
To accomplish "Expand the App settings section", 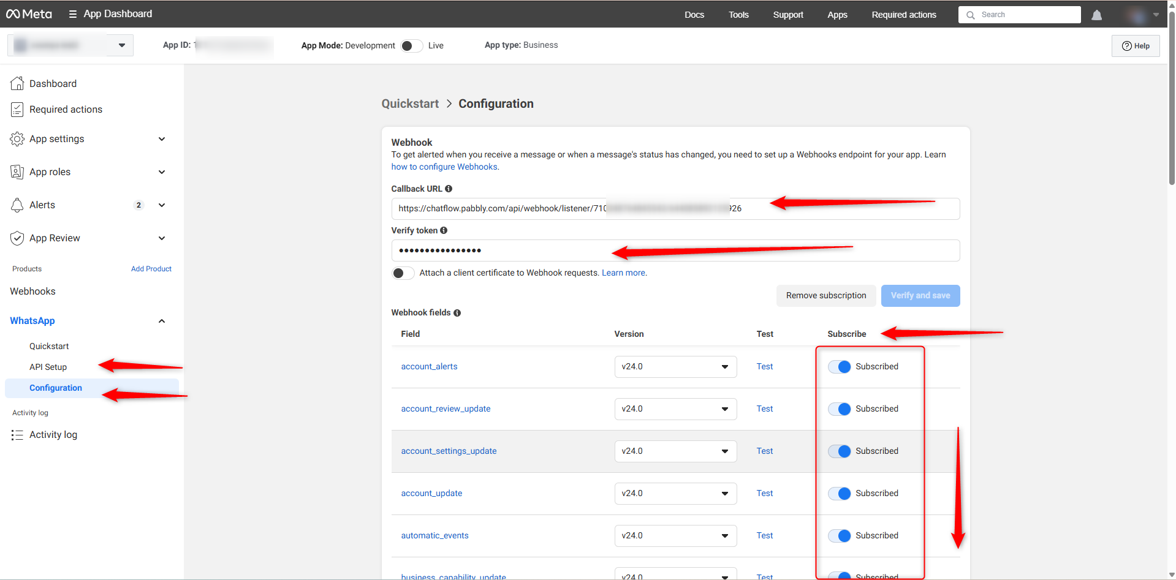I will 162,139.
